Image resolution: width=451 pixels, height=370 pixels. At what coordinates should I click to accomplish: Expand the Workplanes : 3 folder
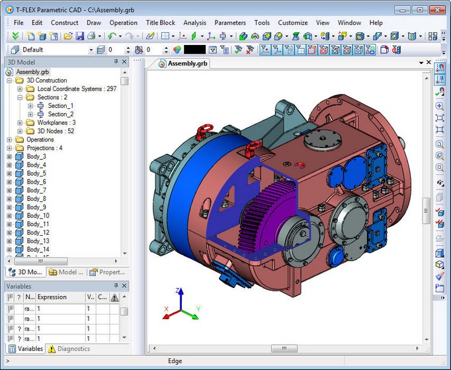20,123
